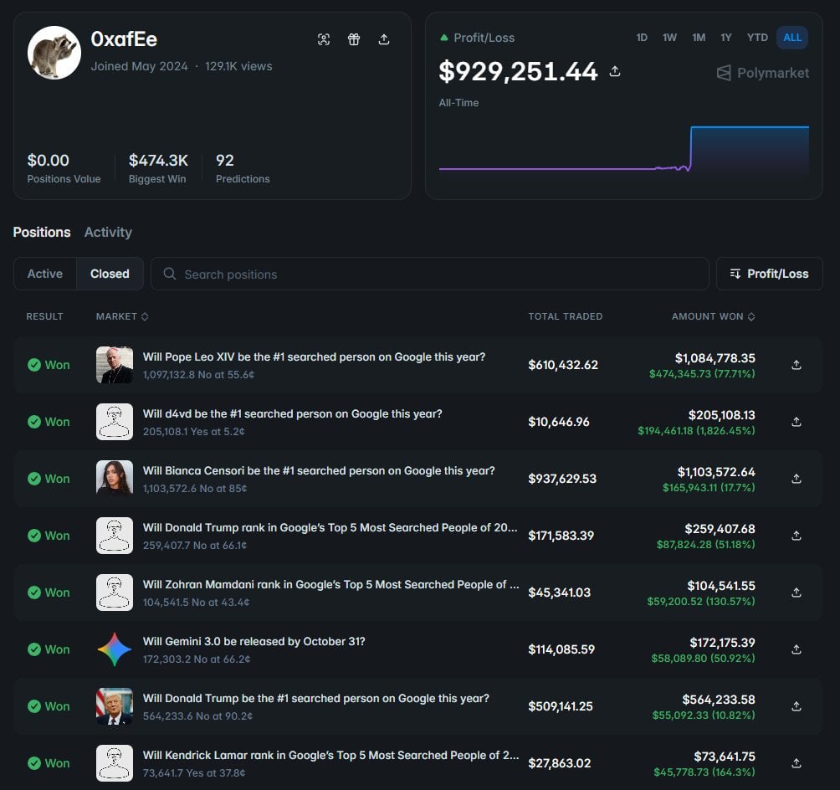This screenshot has width=840, height=790.
Task: Click the gift icon in profile header
Action: click(354, 39)
